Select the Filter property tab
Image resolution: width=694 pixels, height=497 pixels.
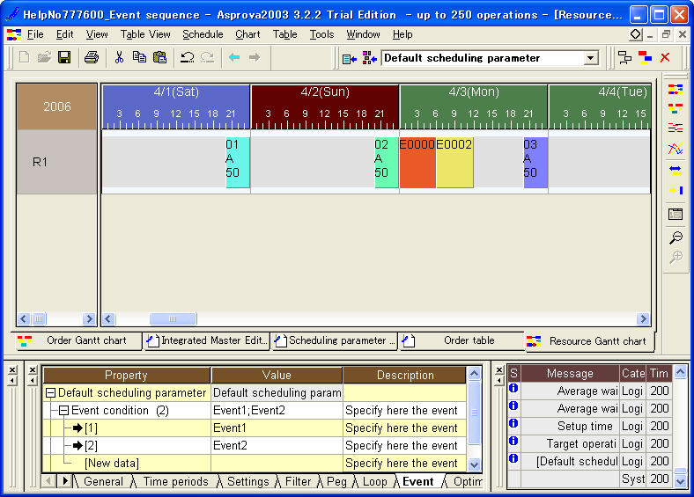[x=298, y=481]
